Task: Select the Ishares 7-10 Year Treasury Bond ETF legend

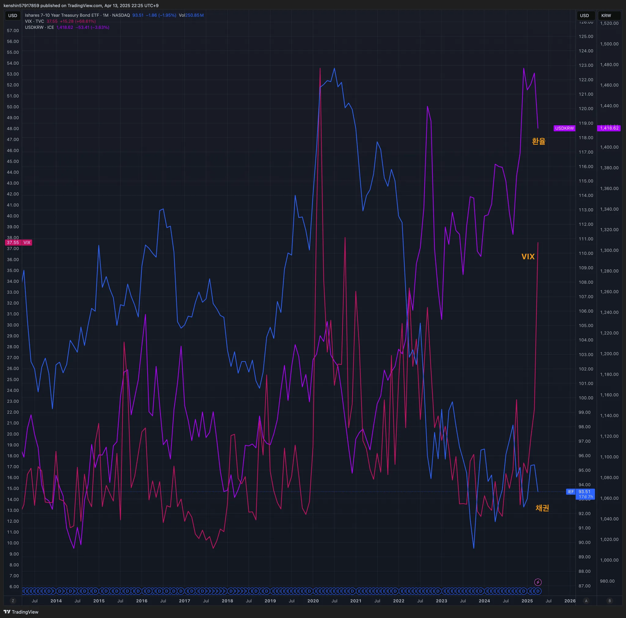Action: point(77,15)
